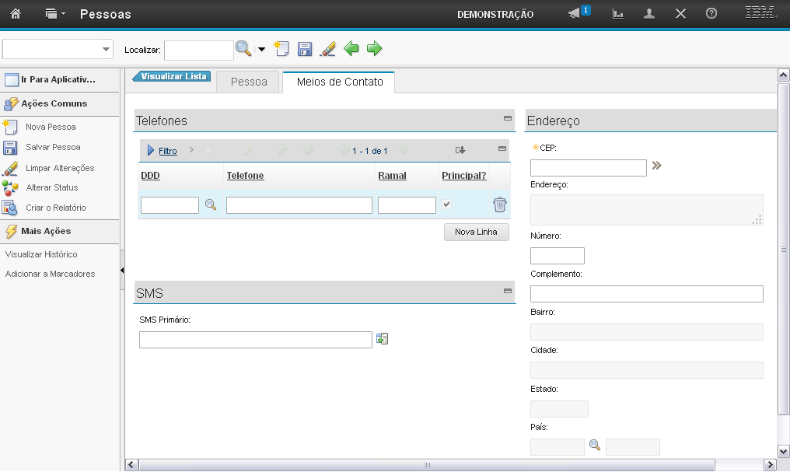Switch to the Pessoa tab

(x=249, y=82)
